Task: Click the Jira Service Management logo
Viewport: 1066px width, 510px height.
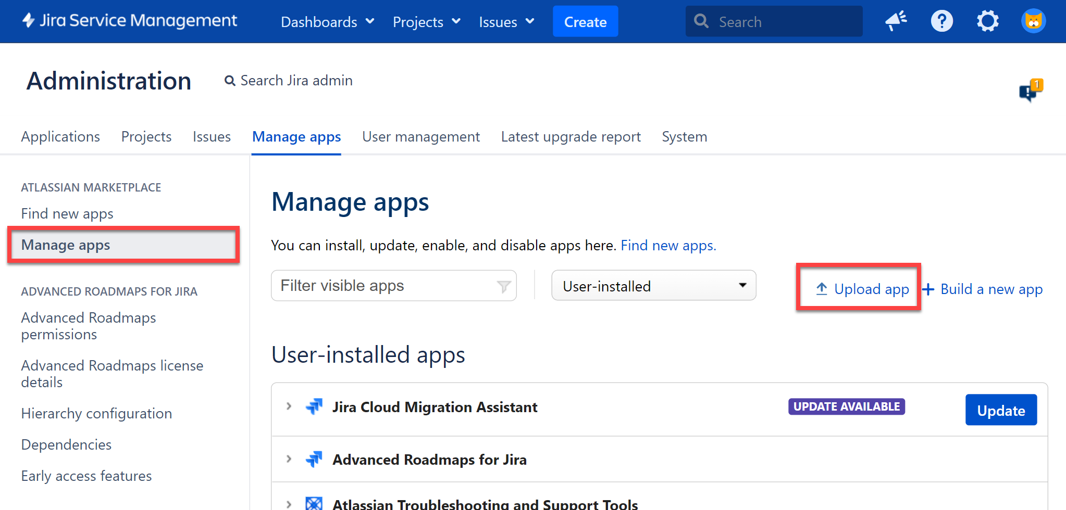Action: 129,21
